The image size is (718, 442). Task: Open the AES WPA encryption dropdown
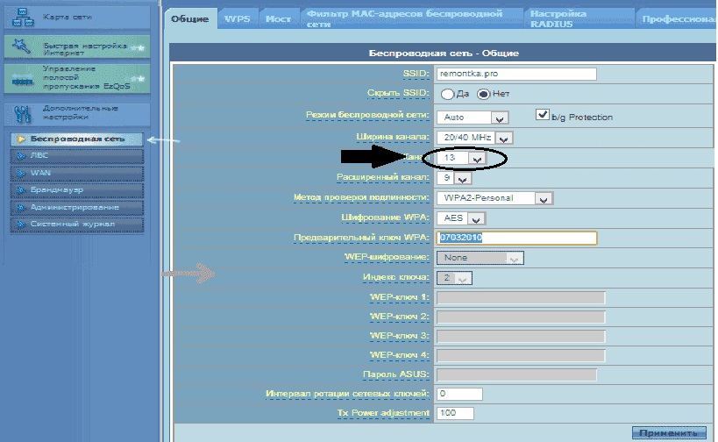coord(479,218)
